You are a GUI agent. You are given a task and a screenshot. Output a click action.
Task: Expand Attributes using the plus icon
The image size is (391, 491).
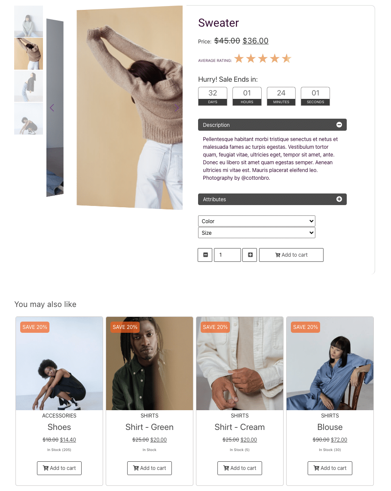pyautogui.click(x=339, y=199)
